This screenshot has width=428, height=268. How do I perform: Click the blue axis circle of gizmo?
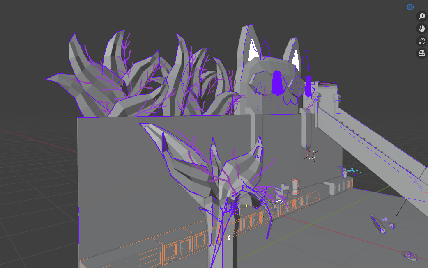click(x=410, y=7)
